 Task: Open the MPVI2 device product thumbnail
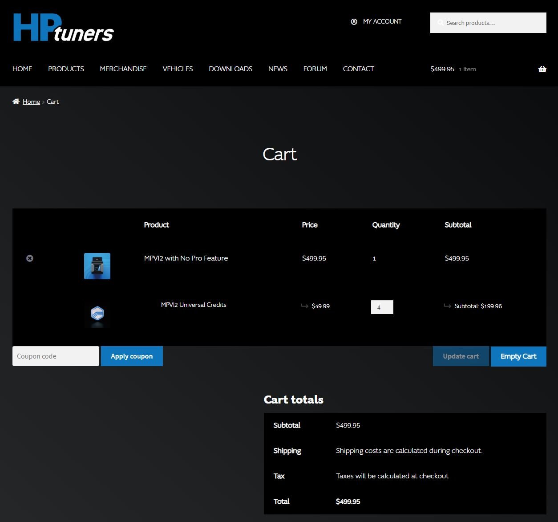97,266
